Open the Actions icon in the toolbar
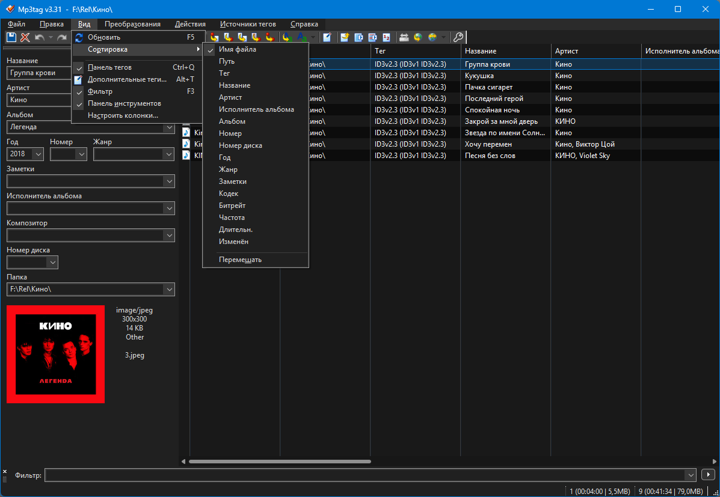The width and height of the screenshot is (720, 497). [x=288, y=38]
